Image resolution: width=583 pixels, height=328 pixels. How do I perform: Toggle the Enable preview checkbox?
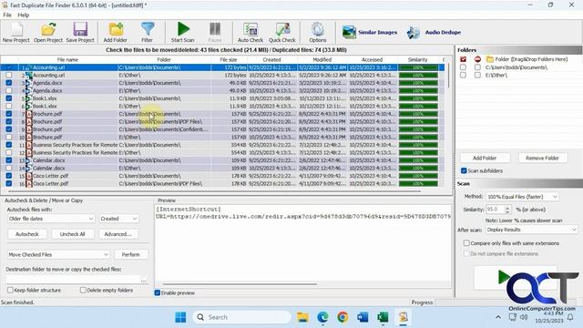pos(158,293)
